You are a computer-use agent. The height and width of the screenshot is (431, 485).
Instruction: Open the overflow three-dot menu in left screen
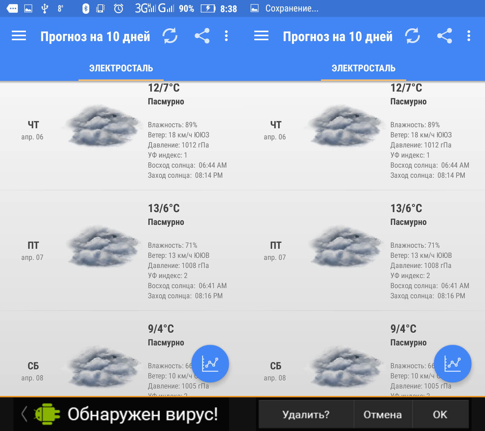[226, 36]
